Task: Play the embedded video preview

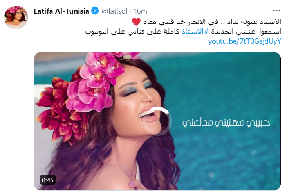Action: coord(157,121)
